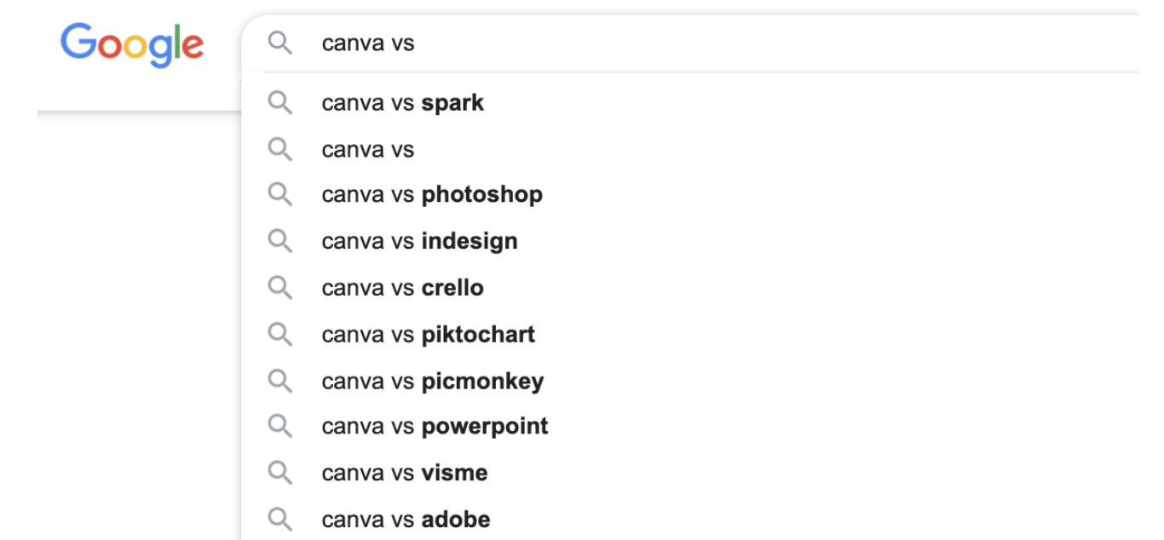This screenshot has height=540, width=1164.
Task: Select the 'canva vs powerpoint' suggestion
Action: pos(435,426)
